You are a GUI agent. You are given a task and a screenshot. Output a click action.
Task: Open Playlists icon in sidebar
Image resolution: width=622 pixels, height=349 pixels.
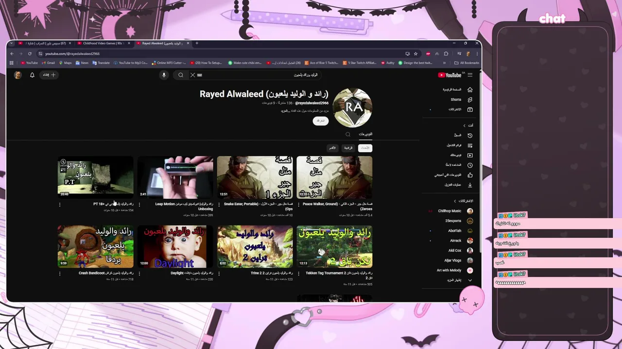470,145
